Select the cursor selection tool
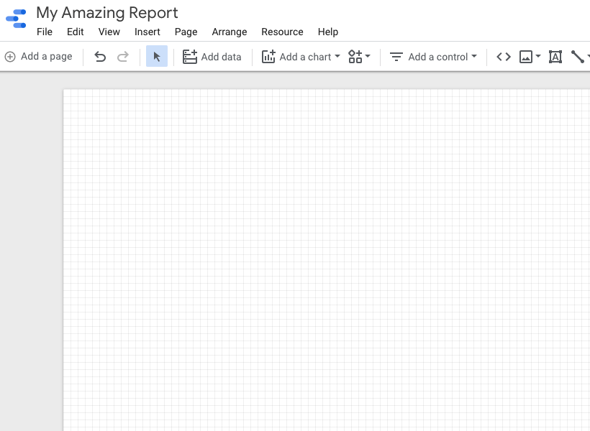 tap(157, 56)
